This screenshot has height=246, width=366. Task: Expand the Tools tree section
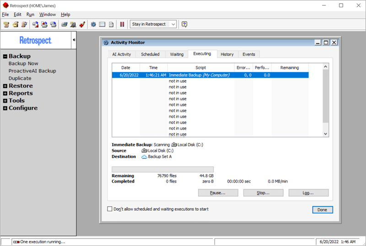pos(5,101)
